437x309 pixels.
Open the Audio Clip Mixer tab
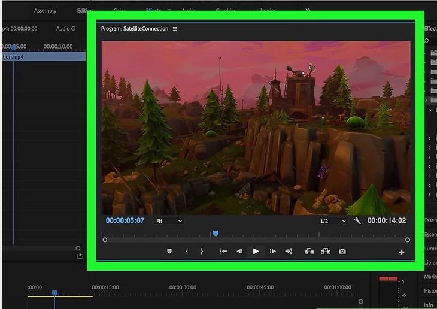coord(65,29)
